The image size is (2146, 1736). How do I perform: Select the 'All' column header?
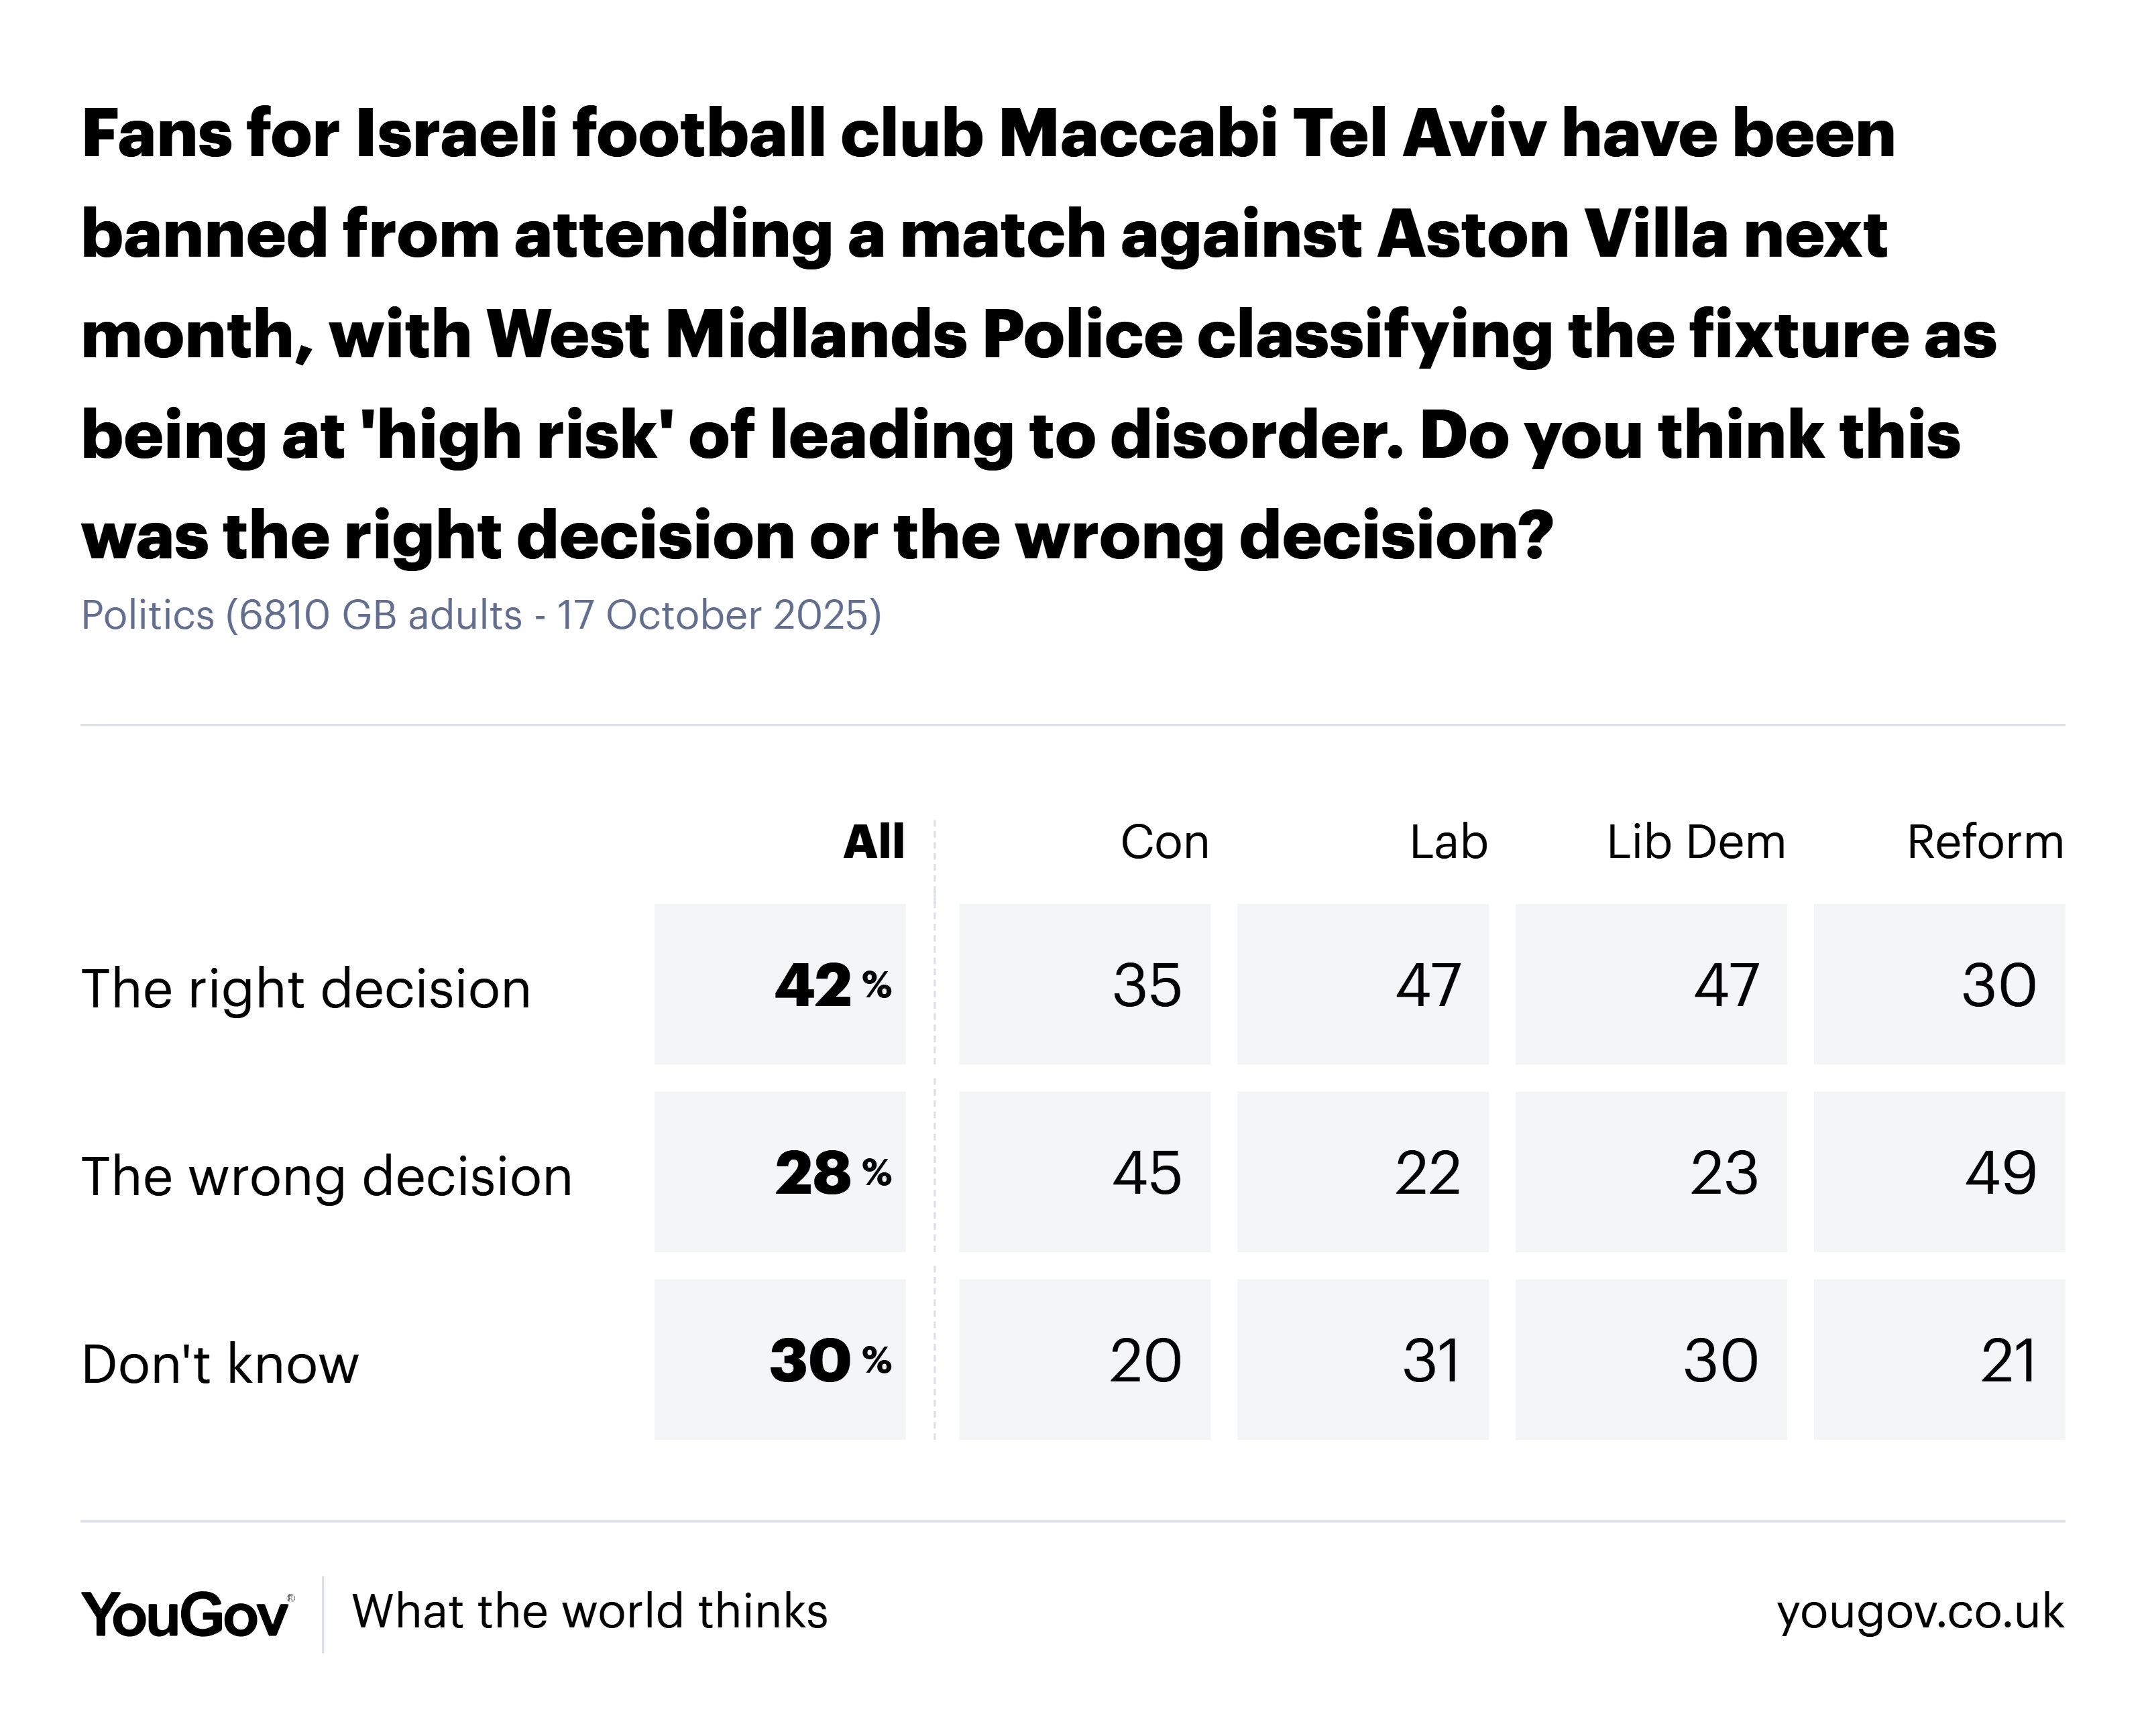tap(873, 842)
